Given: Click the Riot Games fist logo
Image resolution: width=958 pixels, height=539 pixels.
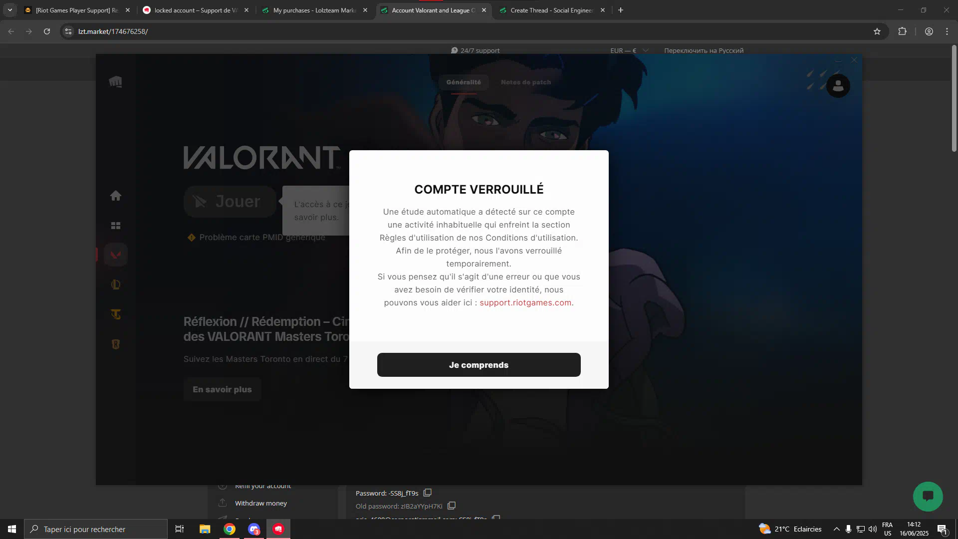Looking at the screenshot, I should [x=116, y=82].
